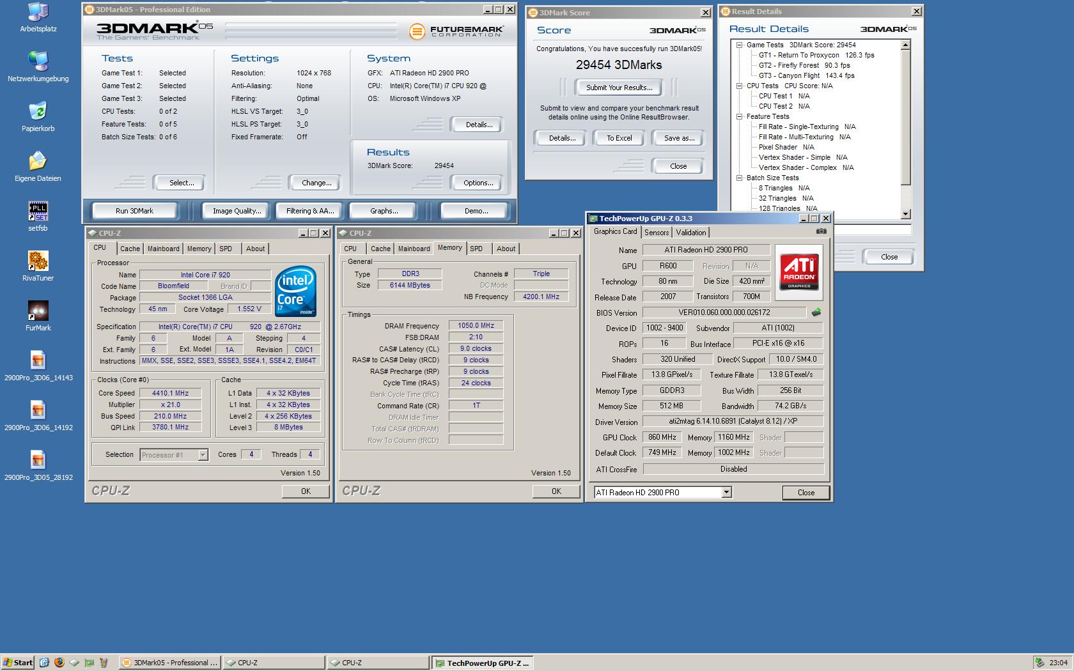Image resolution: width=1074 pixels, height=671 pixels.
Task: Switch to the SPD tab in left CPU-Z
Action: [226, 249]
